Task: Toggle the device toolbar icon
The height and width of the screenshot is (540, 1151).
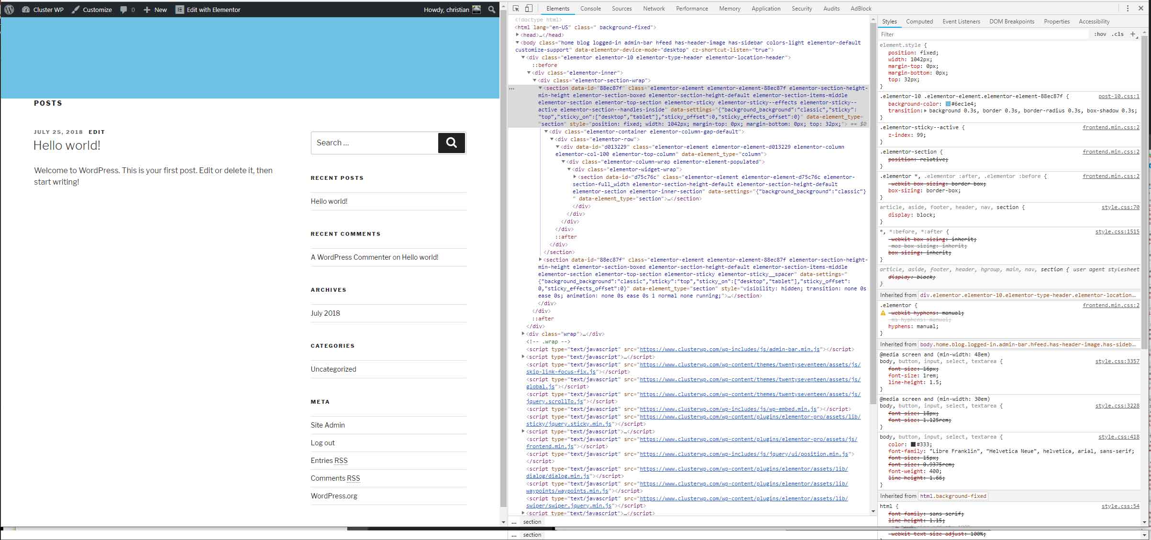Action: coord(529,9)
